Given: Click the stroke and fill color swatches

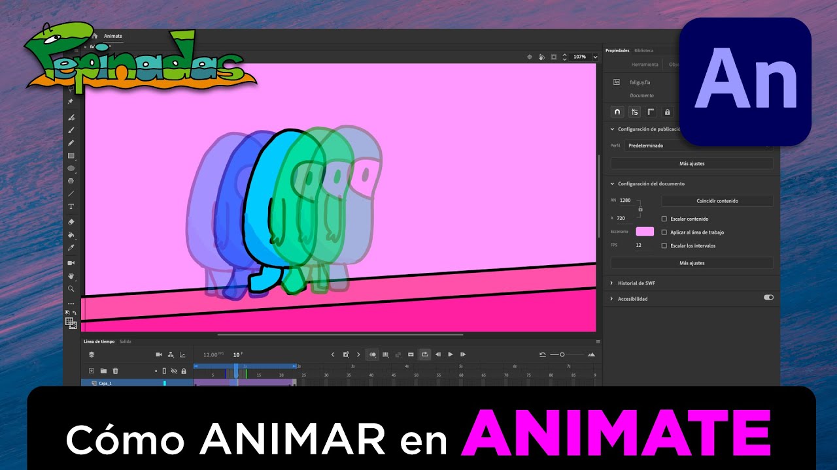Looking at the screenshot, I should click(71, 322).
